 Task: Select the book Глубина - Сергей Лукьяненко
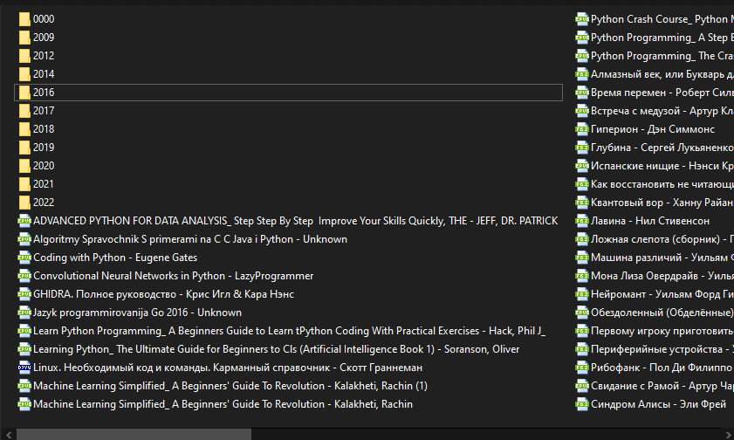[661, 148]
